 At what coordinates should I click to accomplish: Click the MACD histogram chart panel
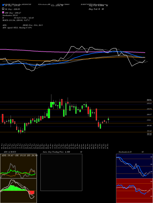18,191
